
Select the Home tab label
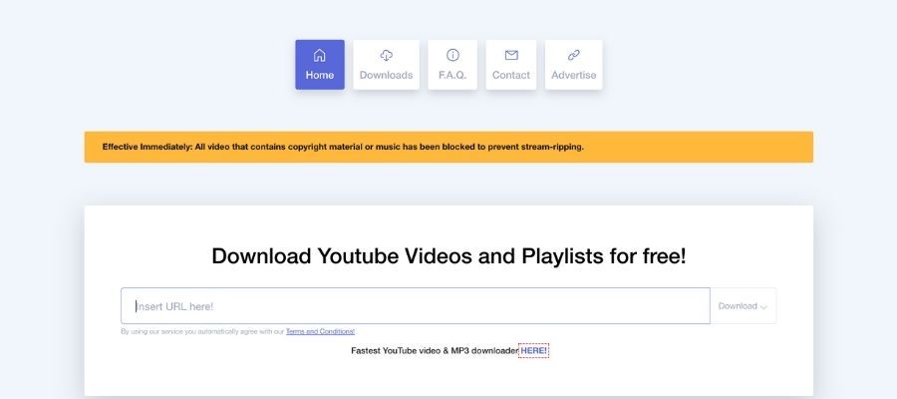pos(320,75)
